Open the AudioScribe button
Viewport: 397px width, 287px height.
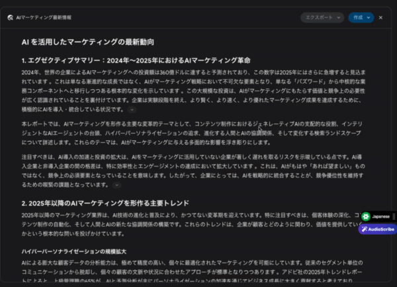[378, 229]
